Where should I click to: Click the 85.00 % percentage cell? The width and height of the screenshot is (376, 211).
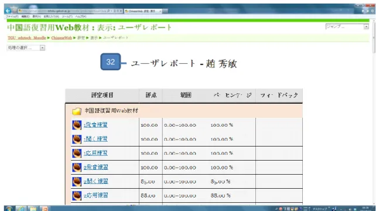[x=220, y=182]
